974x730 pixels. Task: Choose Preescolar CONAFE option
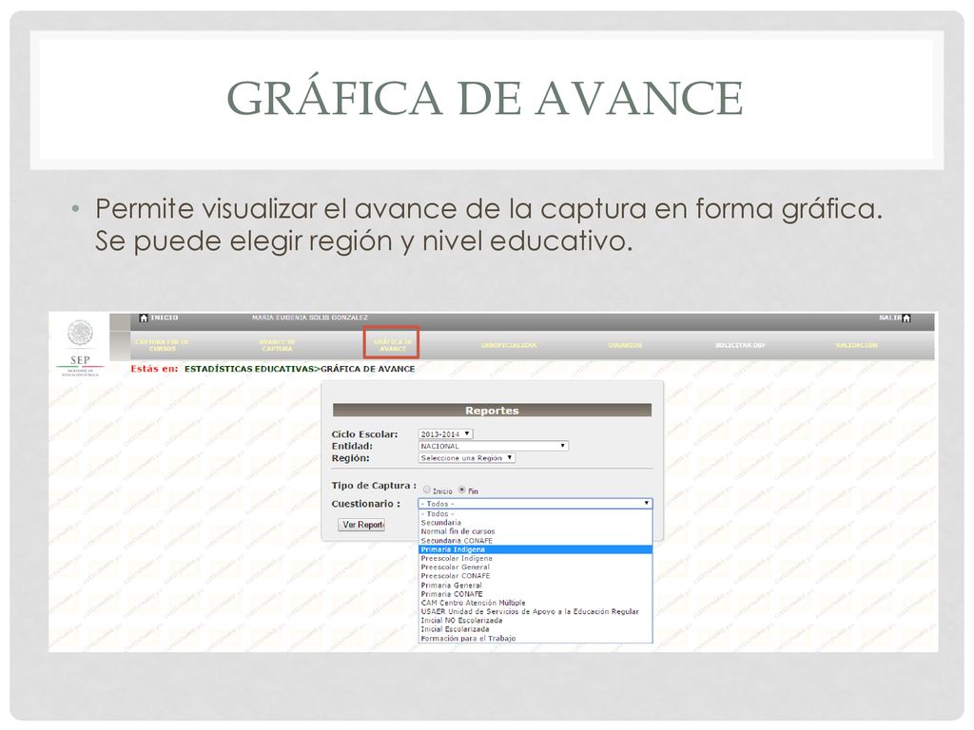pyautogui.click(x=536, y=576)
